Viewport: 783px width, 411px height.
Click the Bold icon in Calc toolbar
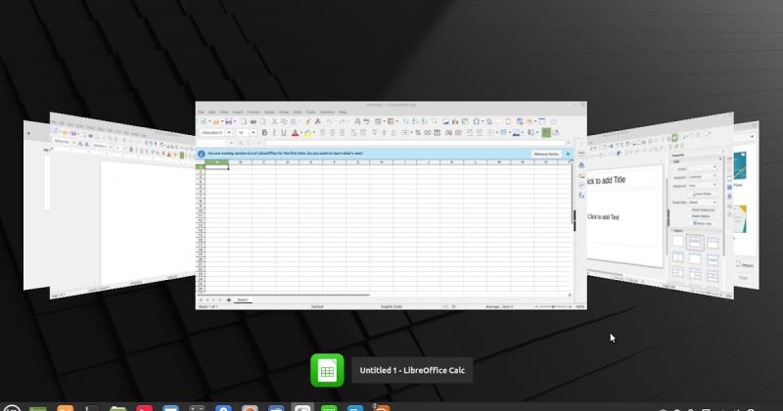(263, 132)
